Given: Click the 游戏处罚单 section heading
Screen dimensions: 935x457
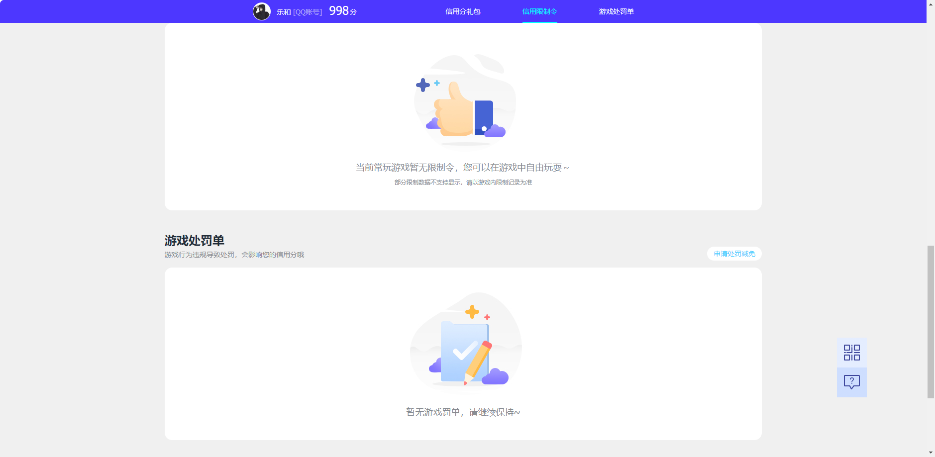Looking at the screenshot, I should click(x=194, y=240).
